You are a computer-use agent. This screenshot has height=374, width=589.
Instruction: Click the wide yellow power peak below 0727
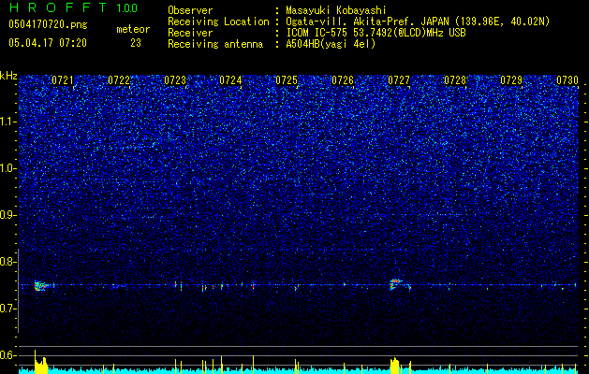click(x=395, y=366)
